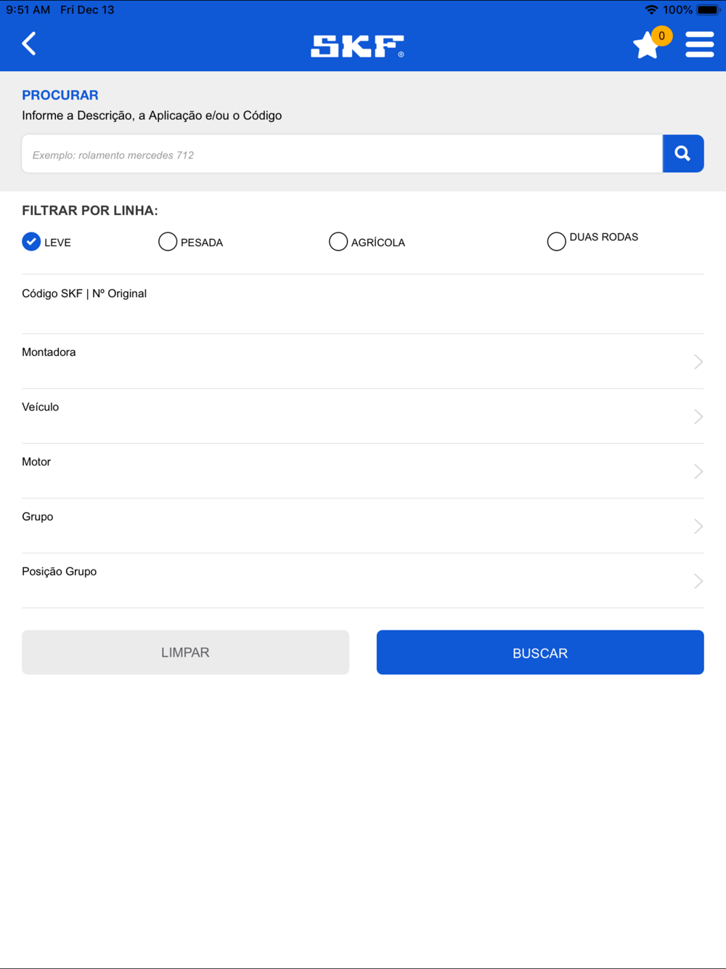Expand the Veículo selector chevron

pos(698,416)
